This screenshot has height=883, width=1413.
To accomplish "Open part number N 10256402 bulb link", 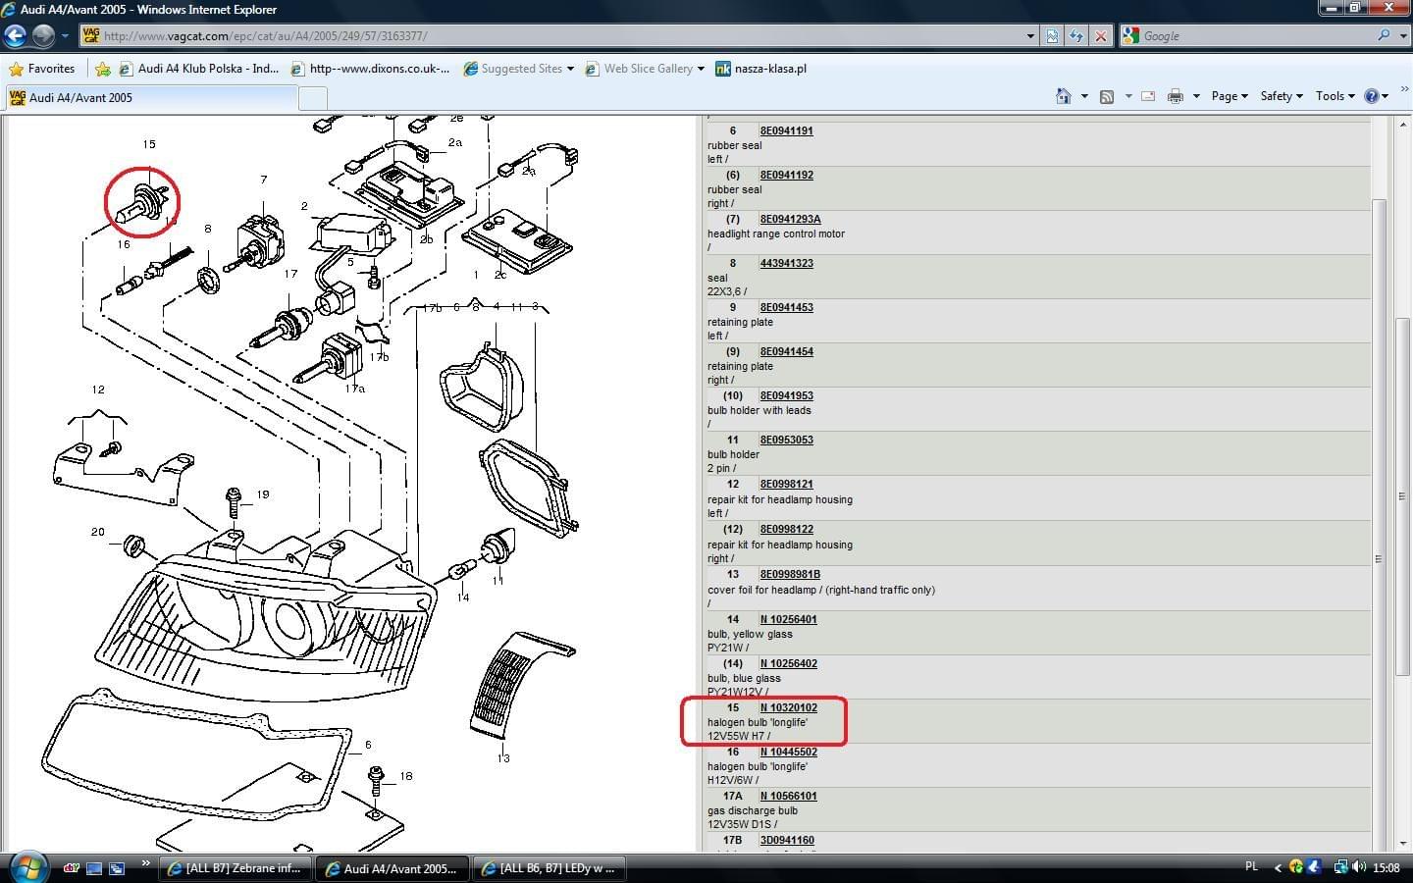I will 788,663.
